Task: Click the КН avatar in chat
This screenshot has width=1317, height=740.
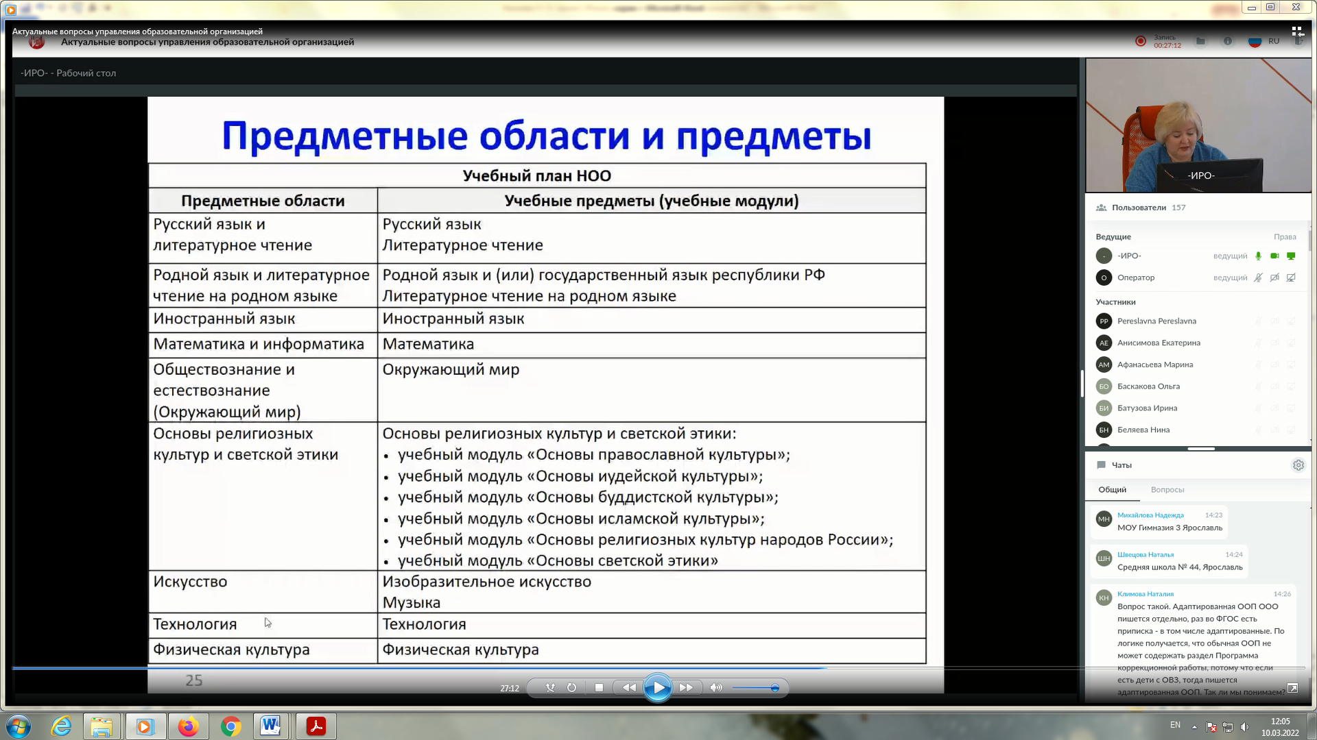Action: click(x=1104, y=598)
